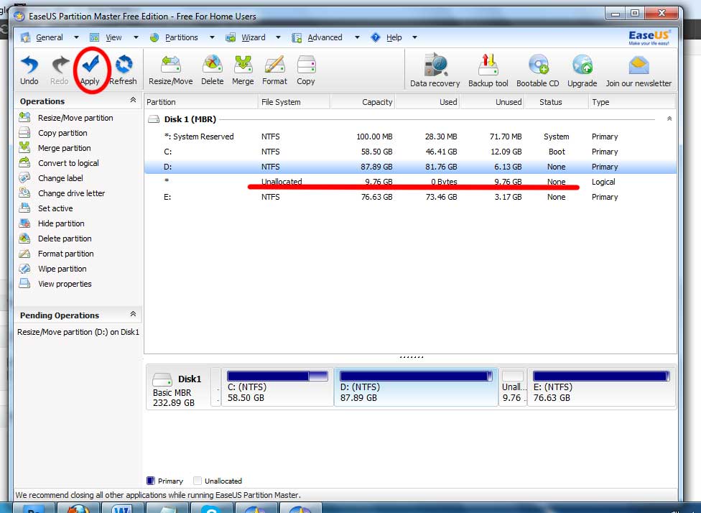Collapse the Operations panel
The width and height of the screenshot is (701, 513).
133,100
